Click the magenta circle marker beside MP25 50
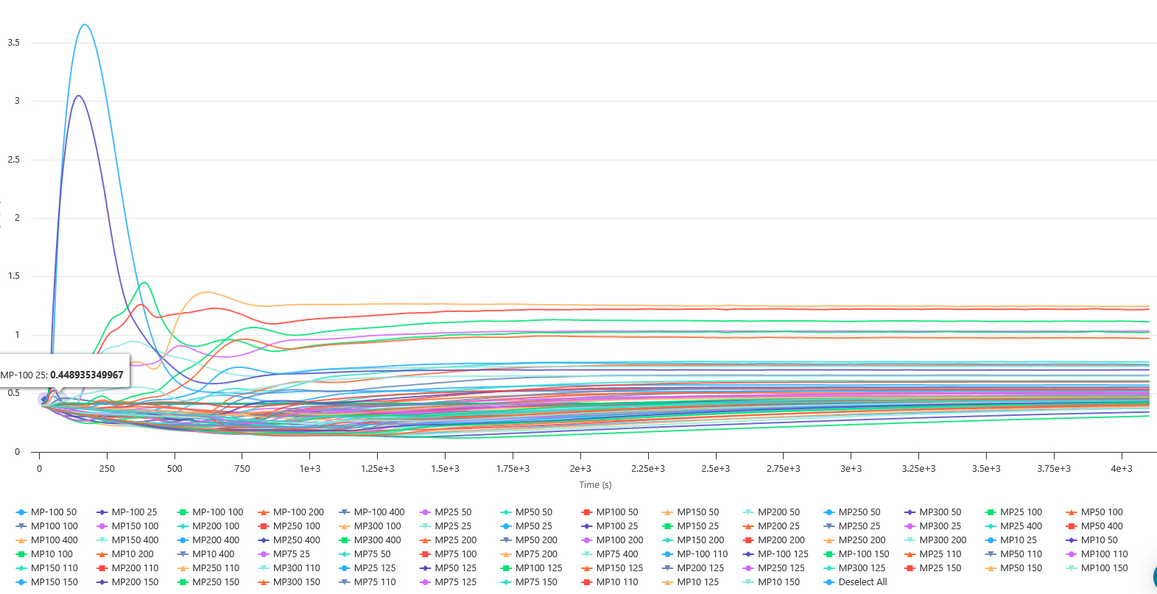 tap(425, 512)
